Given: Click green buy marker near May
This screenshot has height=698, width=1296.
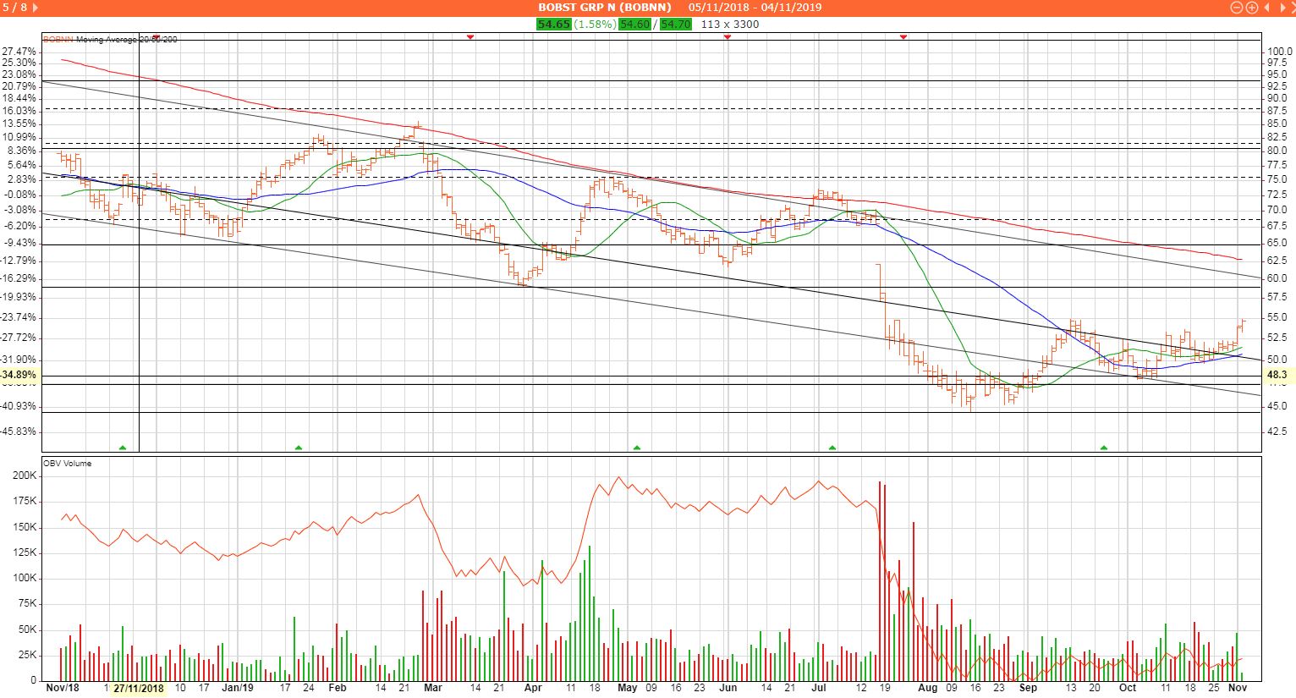Looking at the screenshot, I should click(x=636, y=447).
